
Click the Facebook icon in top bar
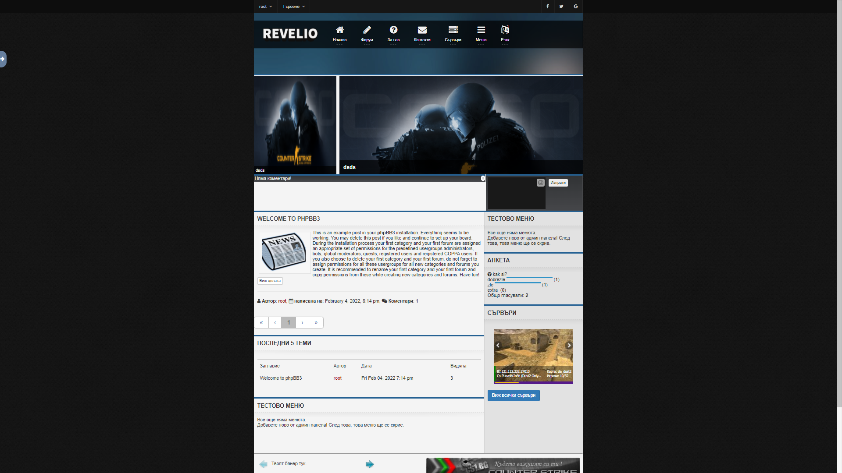pyautogui.click(x=547, y=6)
